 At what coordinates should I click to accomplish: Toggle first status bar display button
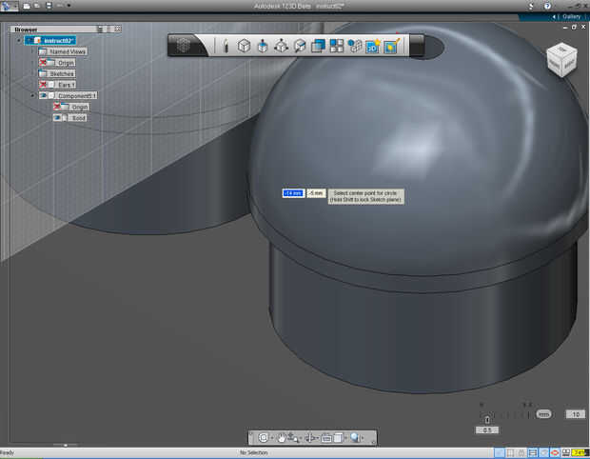click(x=500, y=452)
